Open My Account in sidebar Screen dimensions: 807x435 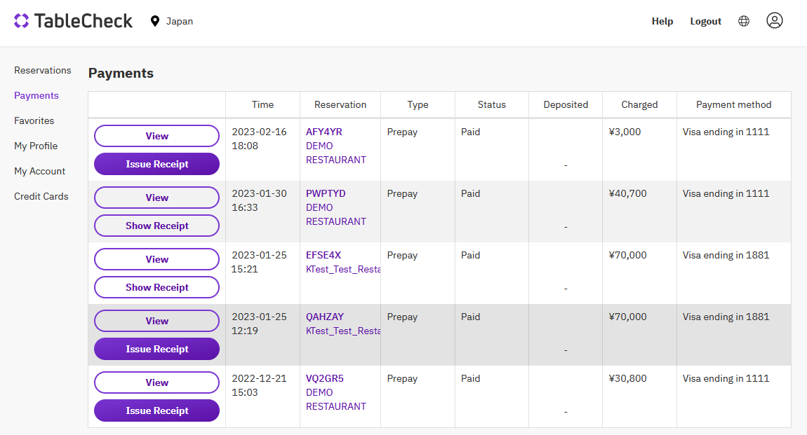40,171
